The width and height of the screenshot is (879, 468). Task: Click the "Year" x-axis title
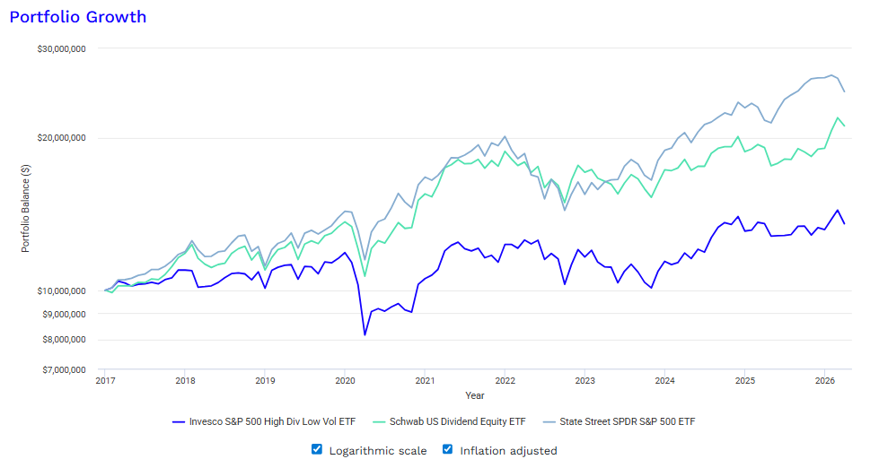pyautogui.click(x=475, y=395)
